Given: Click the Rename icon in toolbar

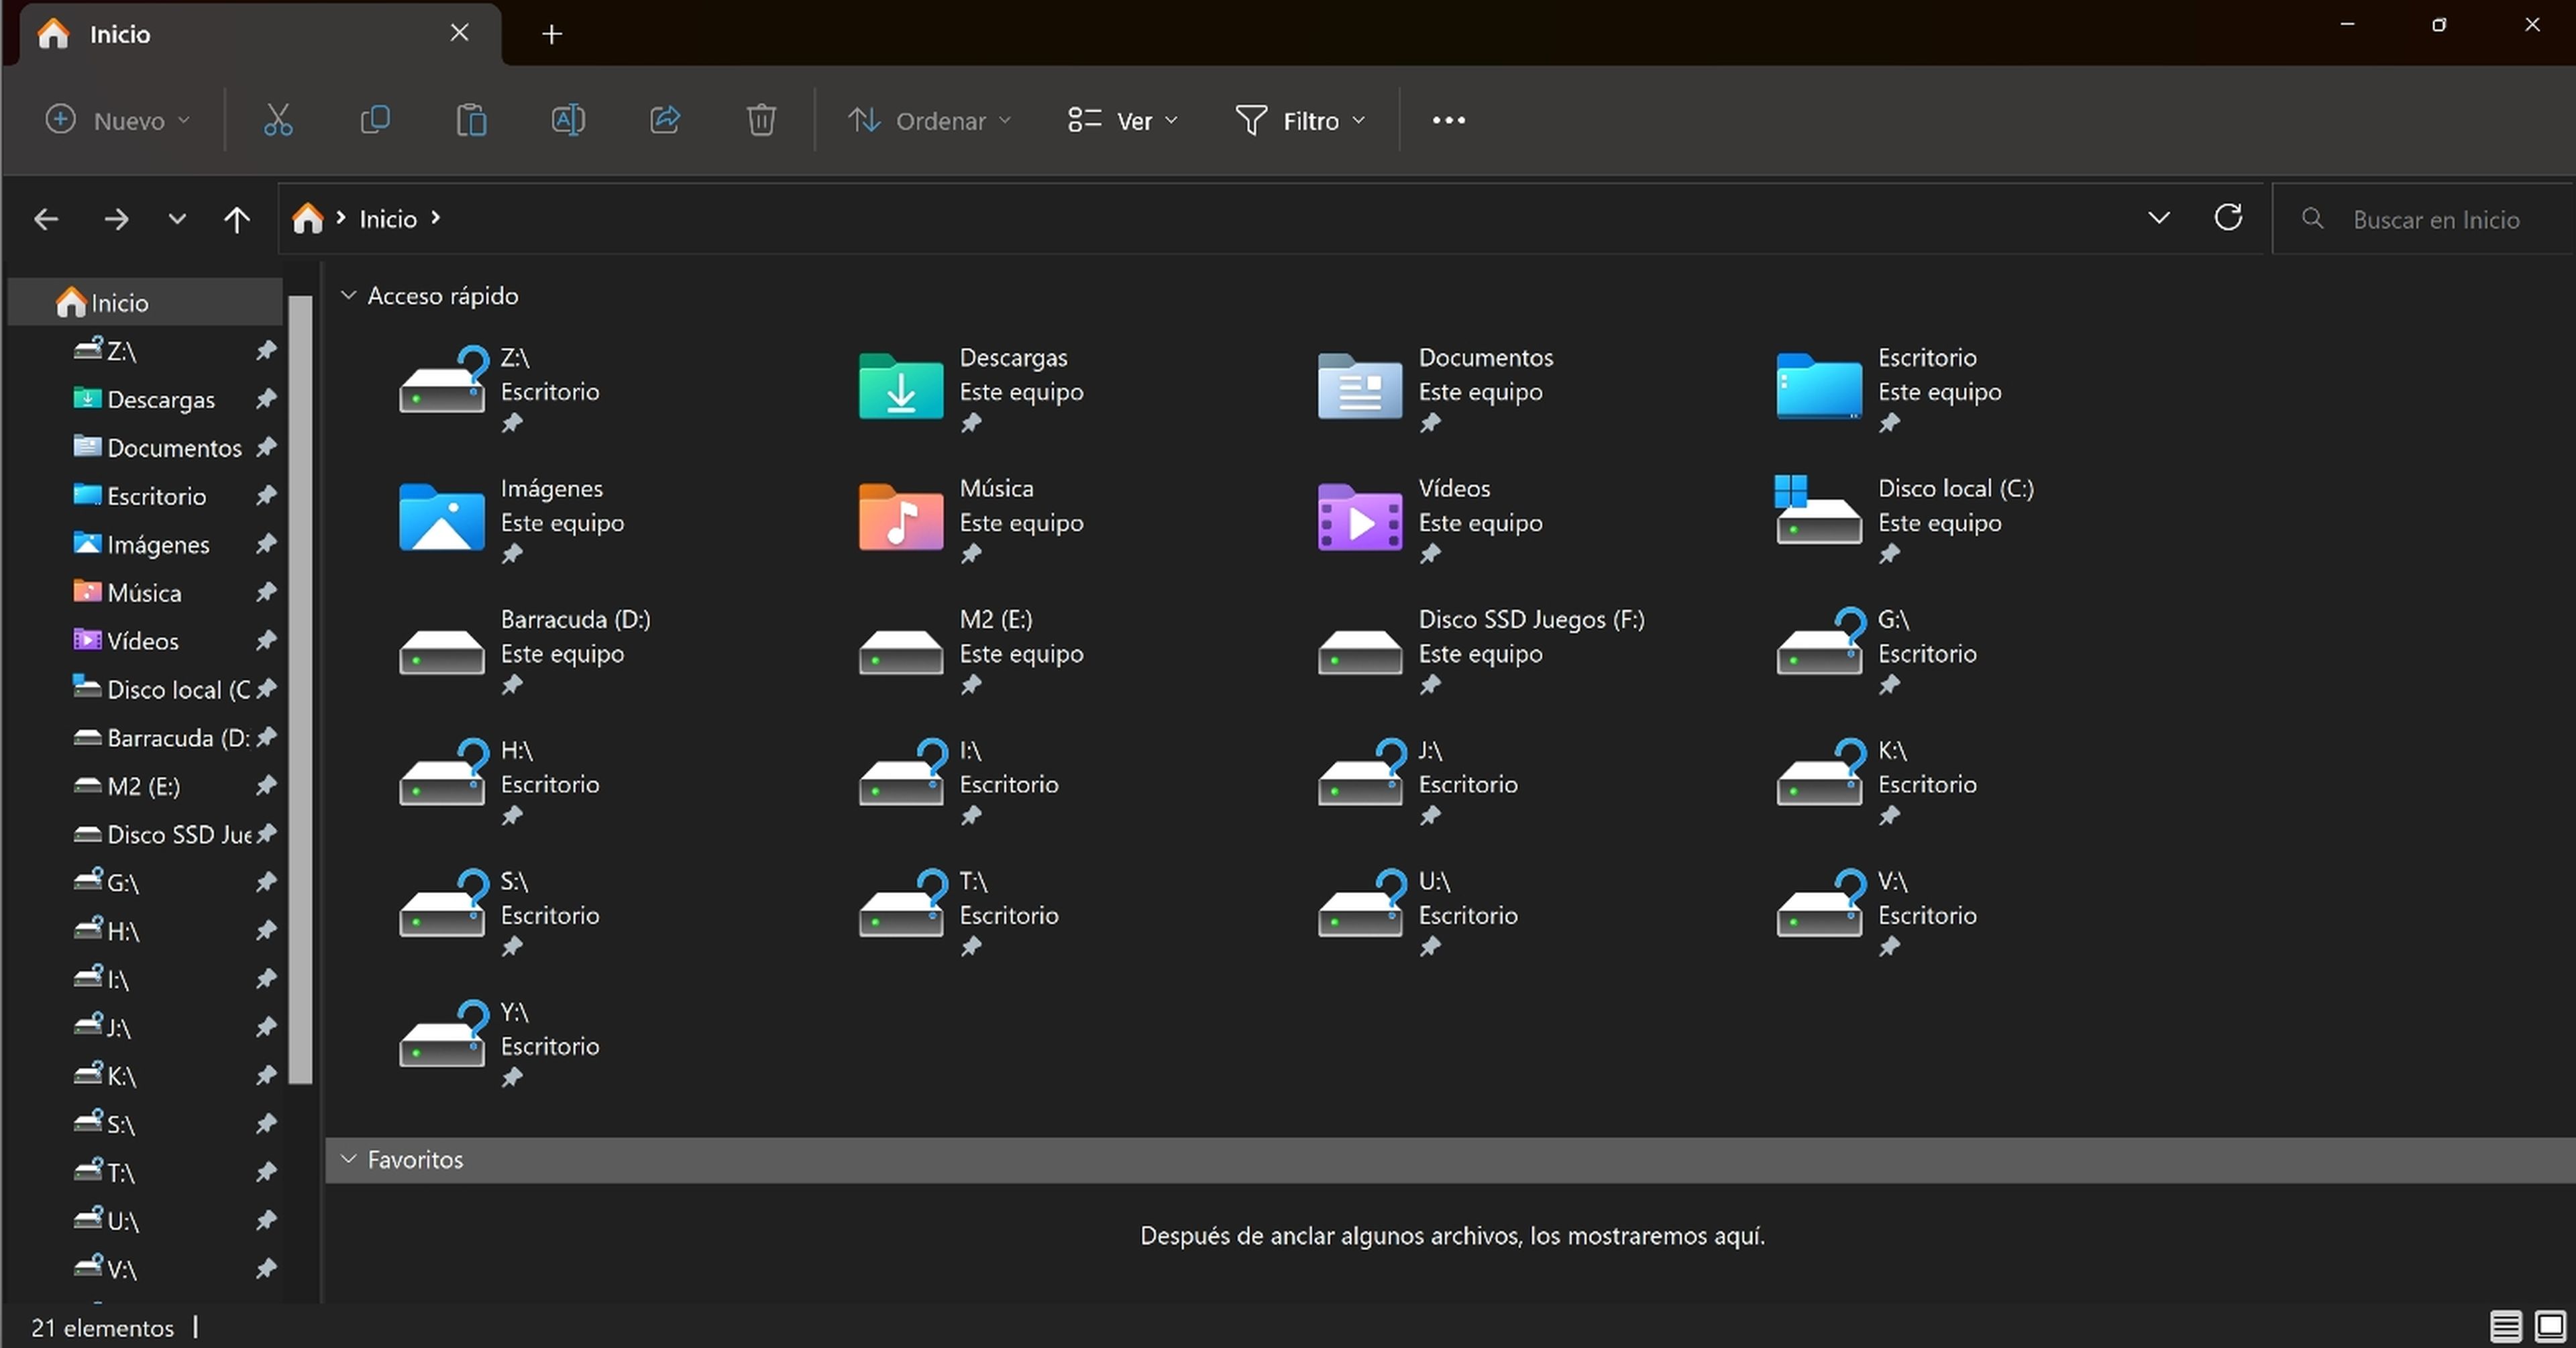Looking at the screenshot, I should (x=568, y=120).
